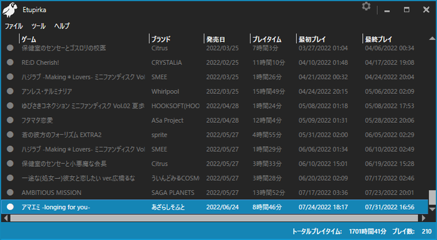
Task: Select the AMBITIOUS MISSION game title
Action: (51, 192)
